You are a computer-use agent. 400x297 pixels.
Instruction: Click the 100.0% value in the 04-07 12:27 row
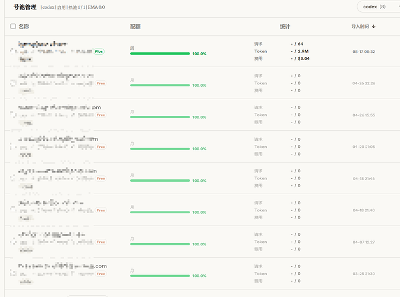point(199,244)
